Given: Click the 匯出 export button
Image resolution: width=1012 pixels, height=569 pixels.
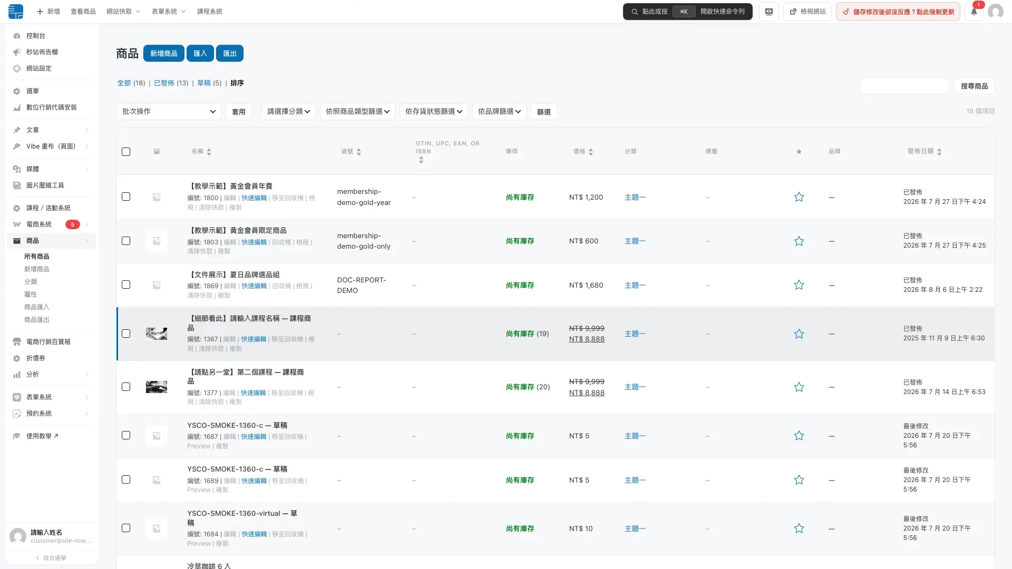Looking at the screenshot, I should pos(230,53).
